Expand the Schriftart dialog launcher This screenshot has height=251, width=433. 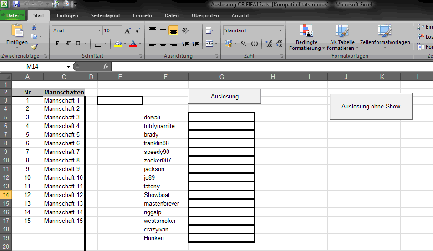(141, 56)
